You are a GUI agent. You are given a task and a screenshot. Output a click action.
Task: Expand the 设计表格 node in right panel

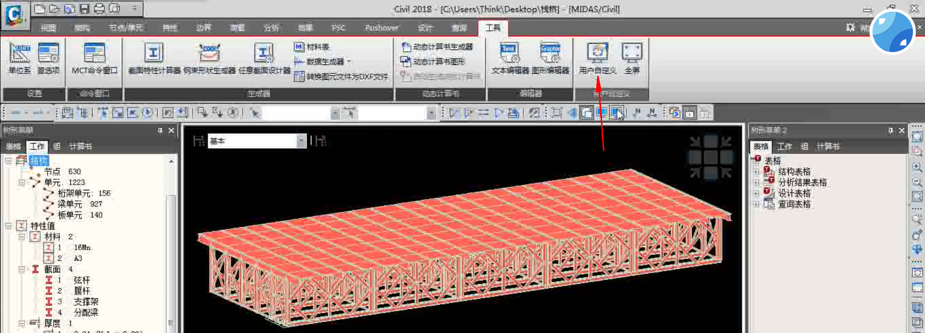[x=756, y=193]
